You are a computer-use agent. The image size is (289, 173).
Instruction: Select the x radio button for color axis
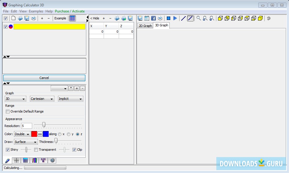60,134
